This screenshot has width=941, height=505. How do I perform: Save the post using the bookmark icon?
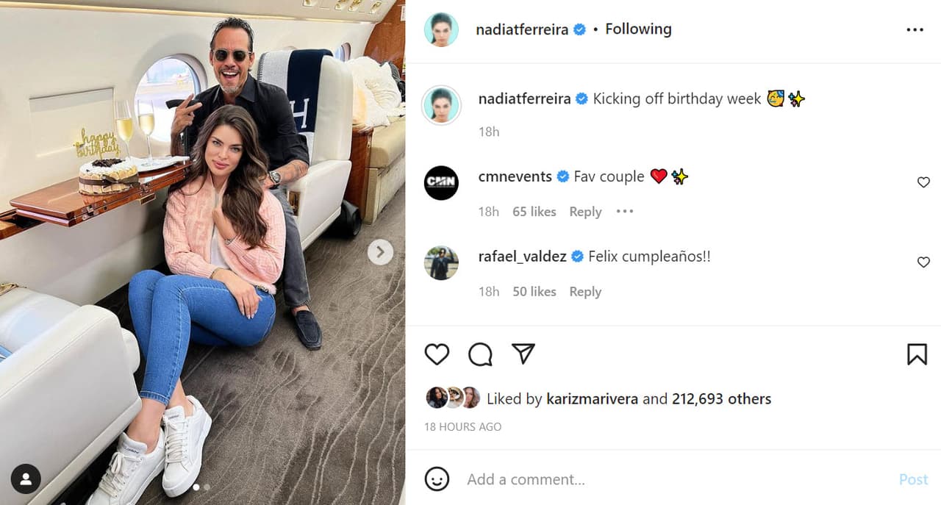[x=916, y=354]
